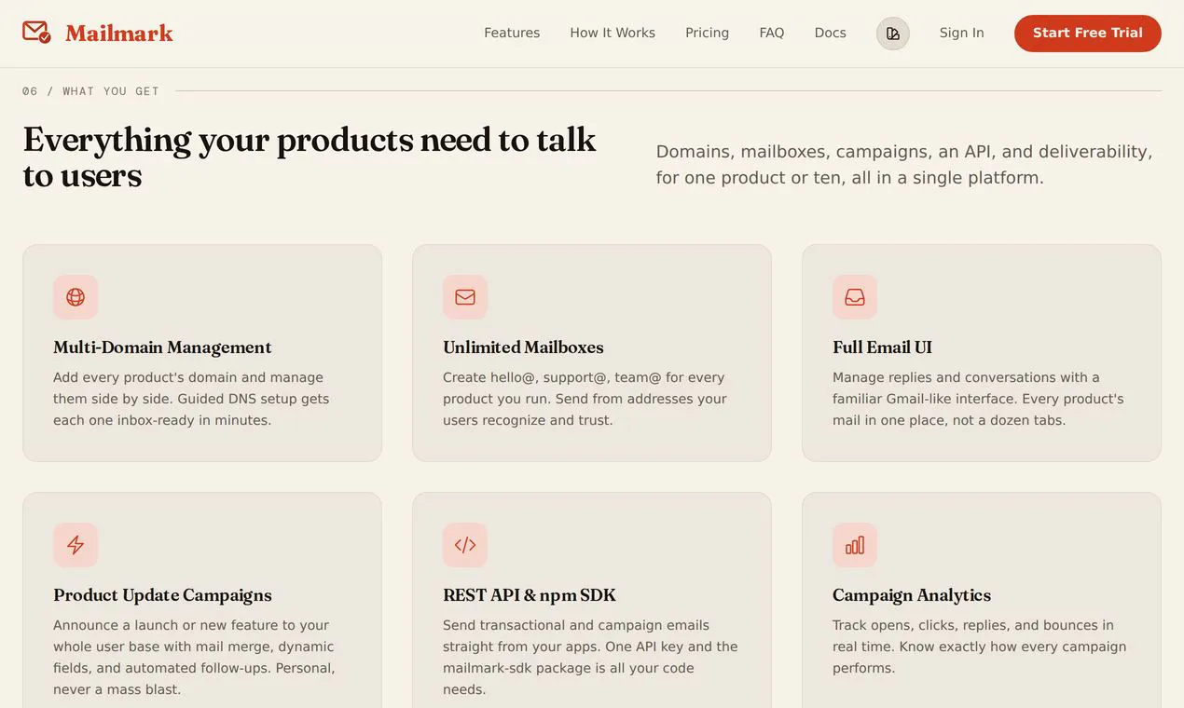Go to How It Works section
Viewport: 1184px width, 708px height.
coord(613,33)
